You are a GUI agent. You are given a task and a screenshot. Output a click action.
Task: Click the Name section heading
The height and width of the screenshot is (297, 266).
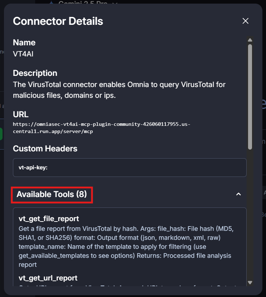[24, 42]
